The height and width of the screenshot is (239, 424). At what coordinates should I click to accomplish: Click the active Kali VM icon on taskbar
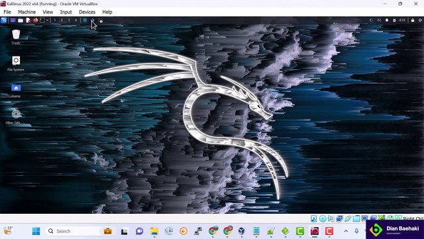315,231
